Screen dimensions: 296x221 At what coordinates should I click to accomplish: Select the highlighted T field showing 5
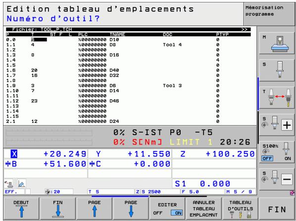[x=39, y=39]
